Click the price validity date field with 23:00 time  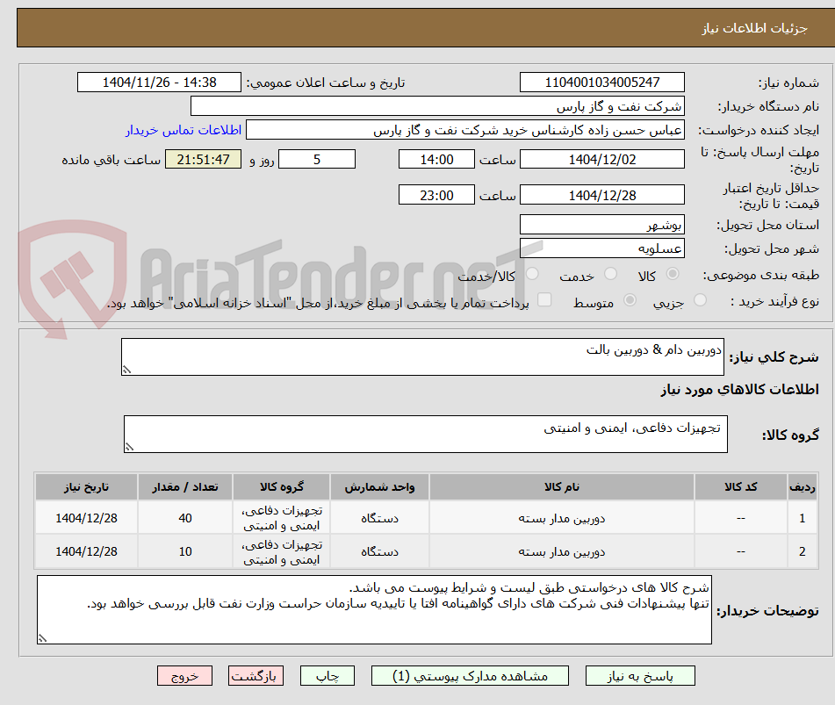pos(601,195)
